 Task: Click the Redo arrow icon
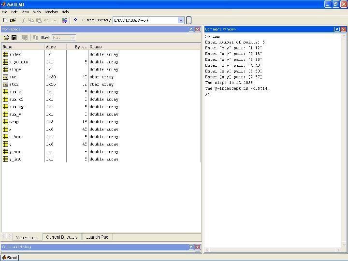(54, 20)
